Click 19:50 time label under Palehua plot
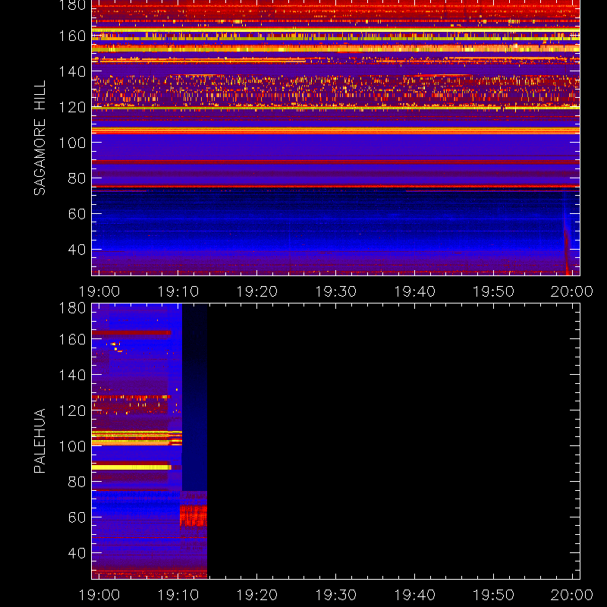The height and width of the screenshot is (607, 607). [x=494, y=595]
